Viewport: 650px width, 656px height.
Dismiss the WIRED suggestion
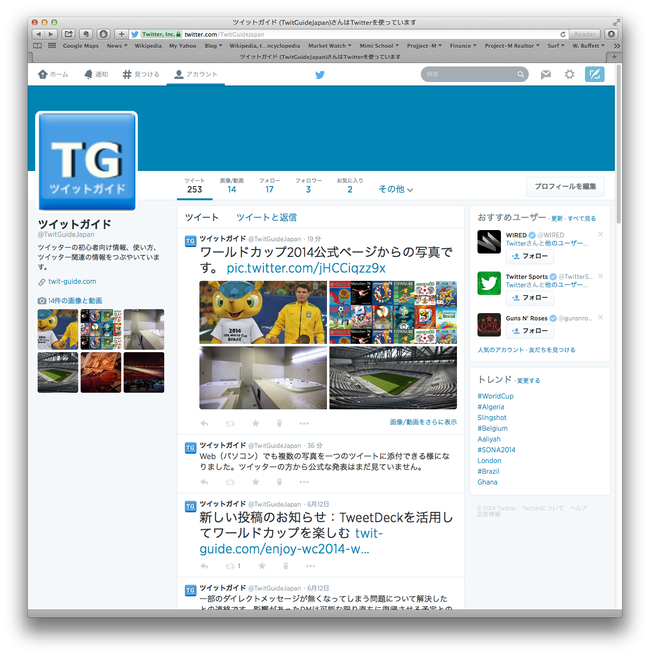pos(601,234)
